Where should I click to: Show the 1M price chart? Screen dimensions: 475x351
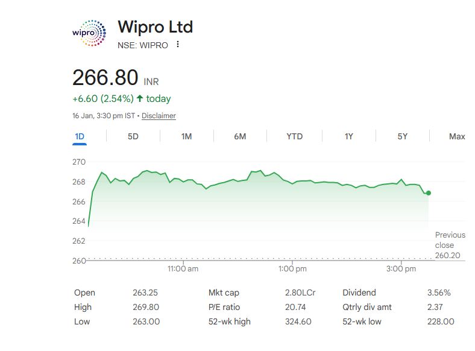[x=186, y=136]
